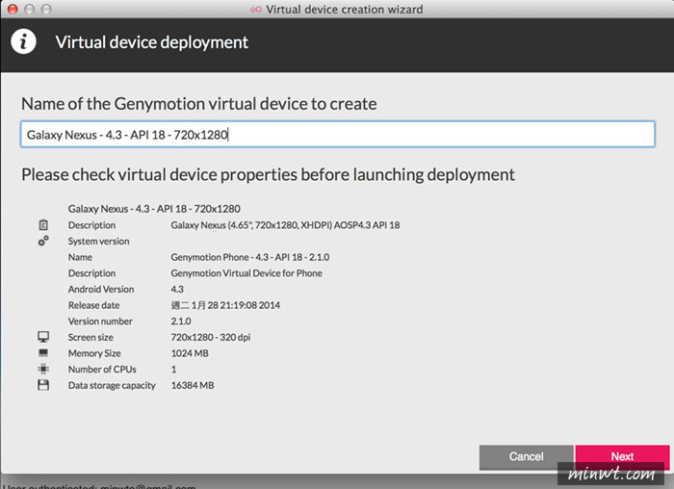This screenshot has width=674, height=489.
Task: Click the info icon in the header
Action: coord(24,41)
